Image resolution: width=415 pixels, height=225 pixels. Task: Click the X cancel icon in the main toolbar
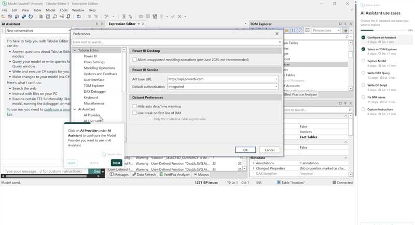point(179,17)
